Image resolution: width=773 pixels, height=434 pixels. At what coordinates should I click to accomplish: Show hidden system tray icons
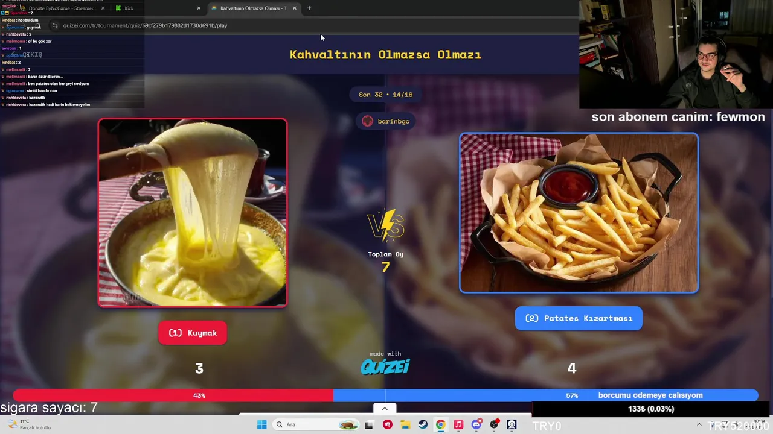pos(699,424)
